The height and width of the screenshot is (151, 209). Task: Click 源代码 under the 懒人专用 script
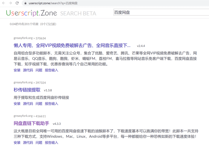[x=28, y=70]
